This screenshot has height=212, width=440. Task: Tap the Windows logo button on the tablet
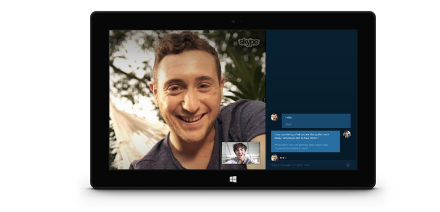[233, 179]
